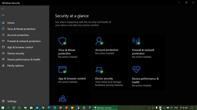Click the person icon on Account protection tile
The width and height of the screenshot is (197, 110).
[x=99, y=41]
